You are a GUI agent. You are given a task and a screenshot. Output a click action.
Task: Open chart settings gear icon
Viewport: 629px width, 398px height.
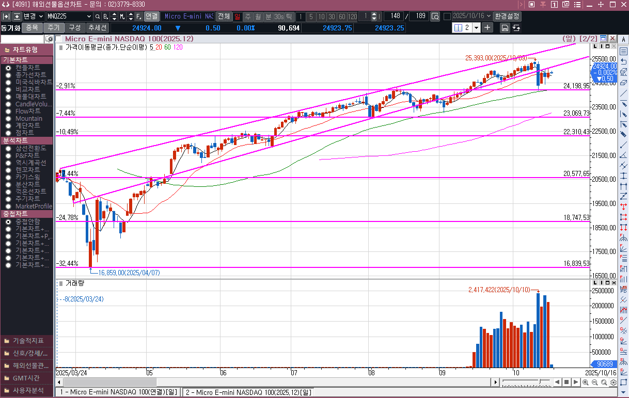click(613, 382)
